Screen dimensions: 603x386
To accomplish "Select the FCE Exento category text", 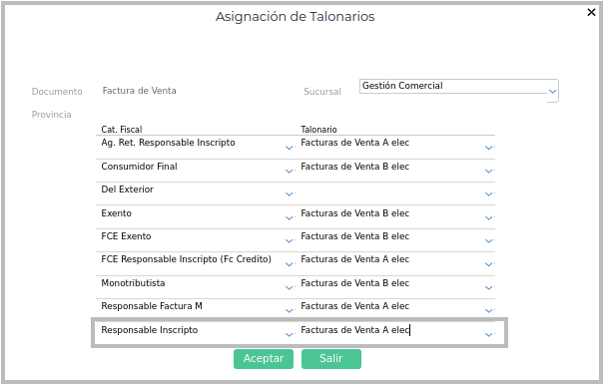I will 126,236.
